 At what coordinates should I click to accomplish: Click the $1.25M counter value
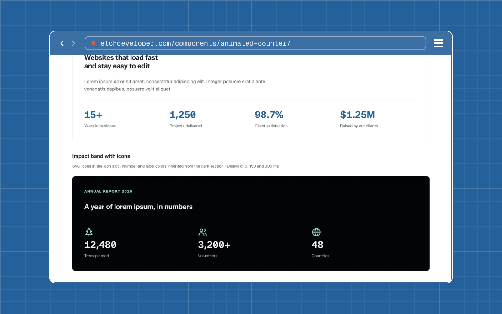point(357,115)
